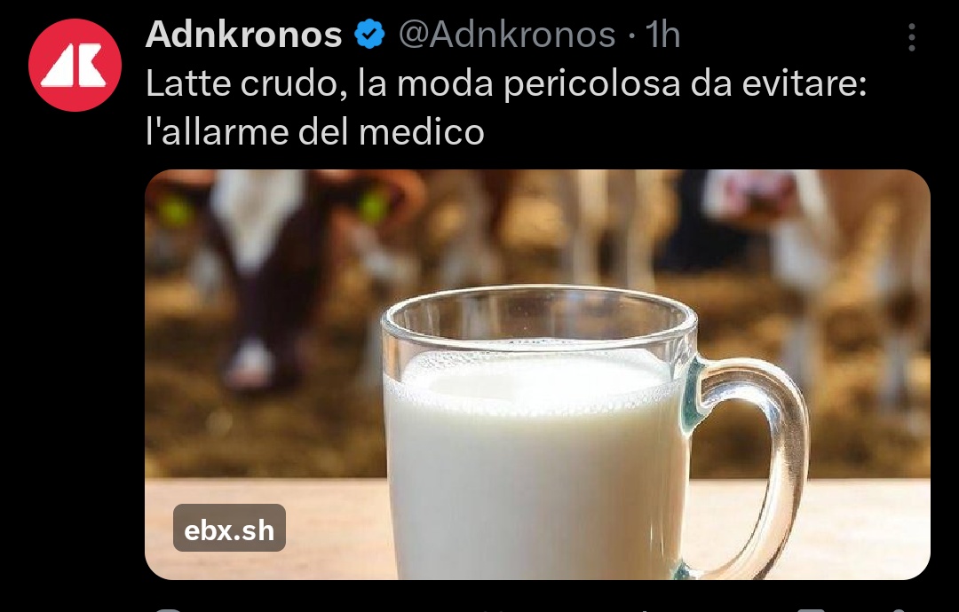Click the blue verified badge
959x612 pixels.
click(370, 35)
